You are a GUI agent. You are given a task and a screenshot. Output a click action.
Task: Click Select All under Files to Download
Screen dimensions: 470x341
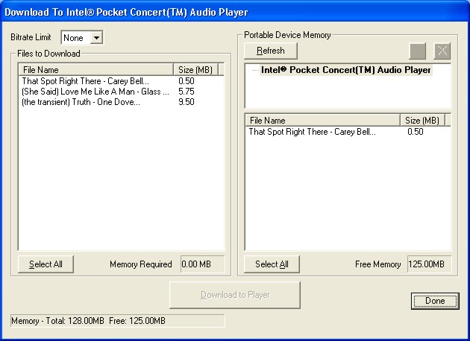point(46,264)
